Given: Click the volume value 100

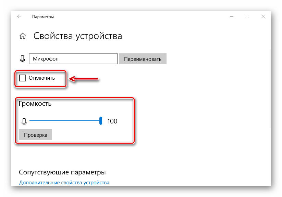Looking at the screenshot, I should click(x=112, y=121).
